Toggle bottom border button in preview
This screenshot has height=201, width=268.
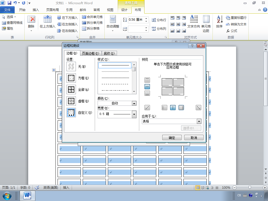pyautogui.click(x=147, y=93)
